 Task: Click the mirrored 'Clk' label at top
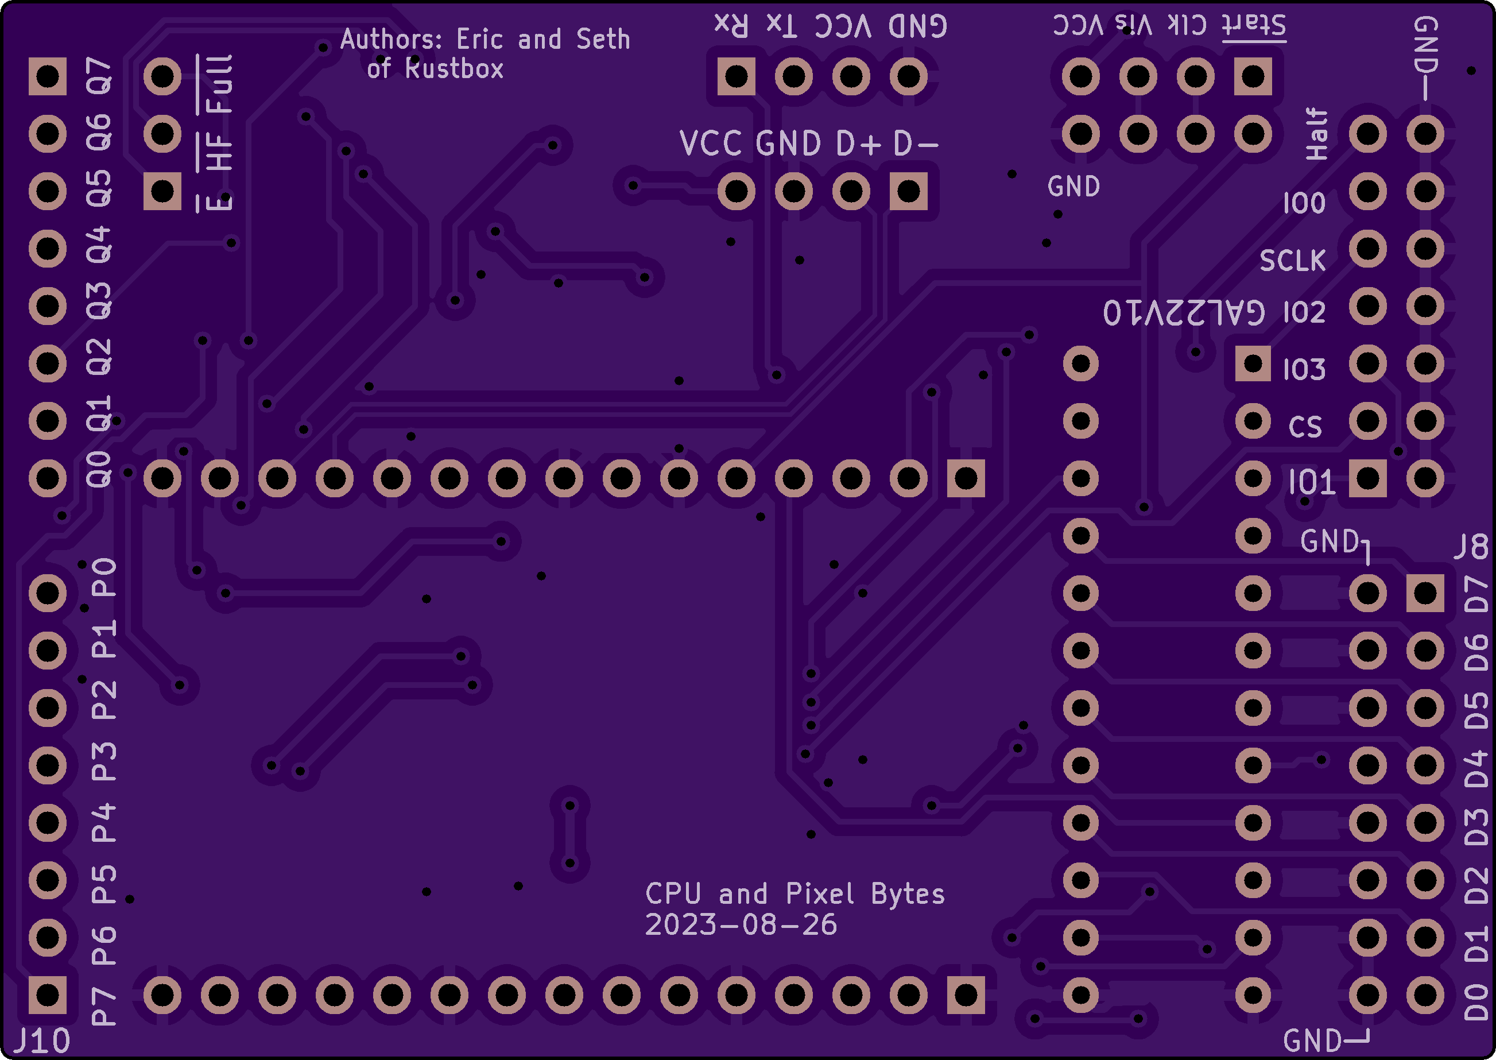click(x=1187, y=25)
